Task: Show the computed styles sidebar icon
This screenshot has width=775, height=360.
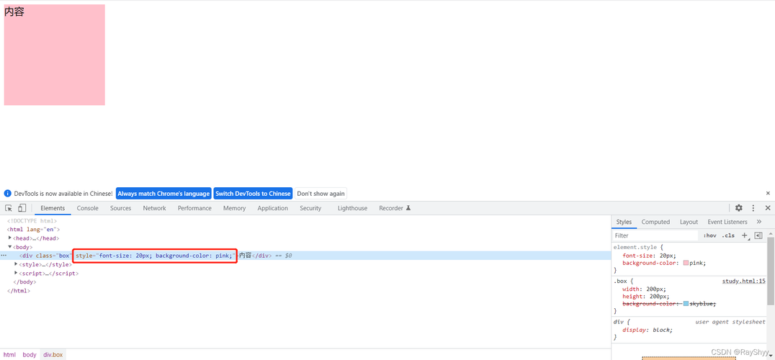Action: coord(758,235)
